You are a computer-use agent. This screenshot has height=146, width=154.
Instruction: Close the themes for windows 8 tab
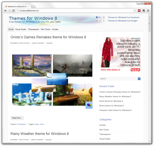[x=29, y=6]
